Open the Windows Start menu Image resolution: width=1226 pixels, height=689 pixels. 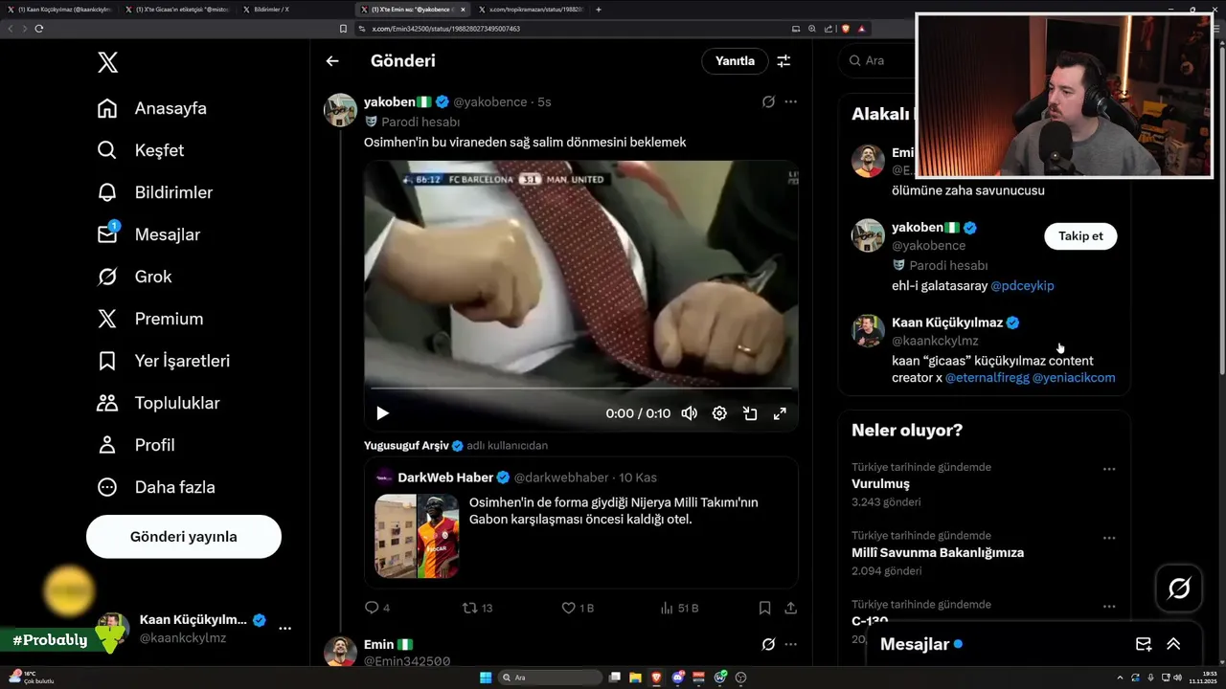pos(486,678)
